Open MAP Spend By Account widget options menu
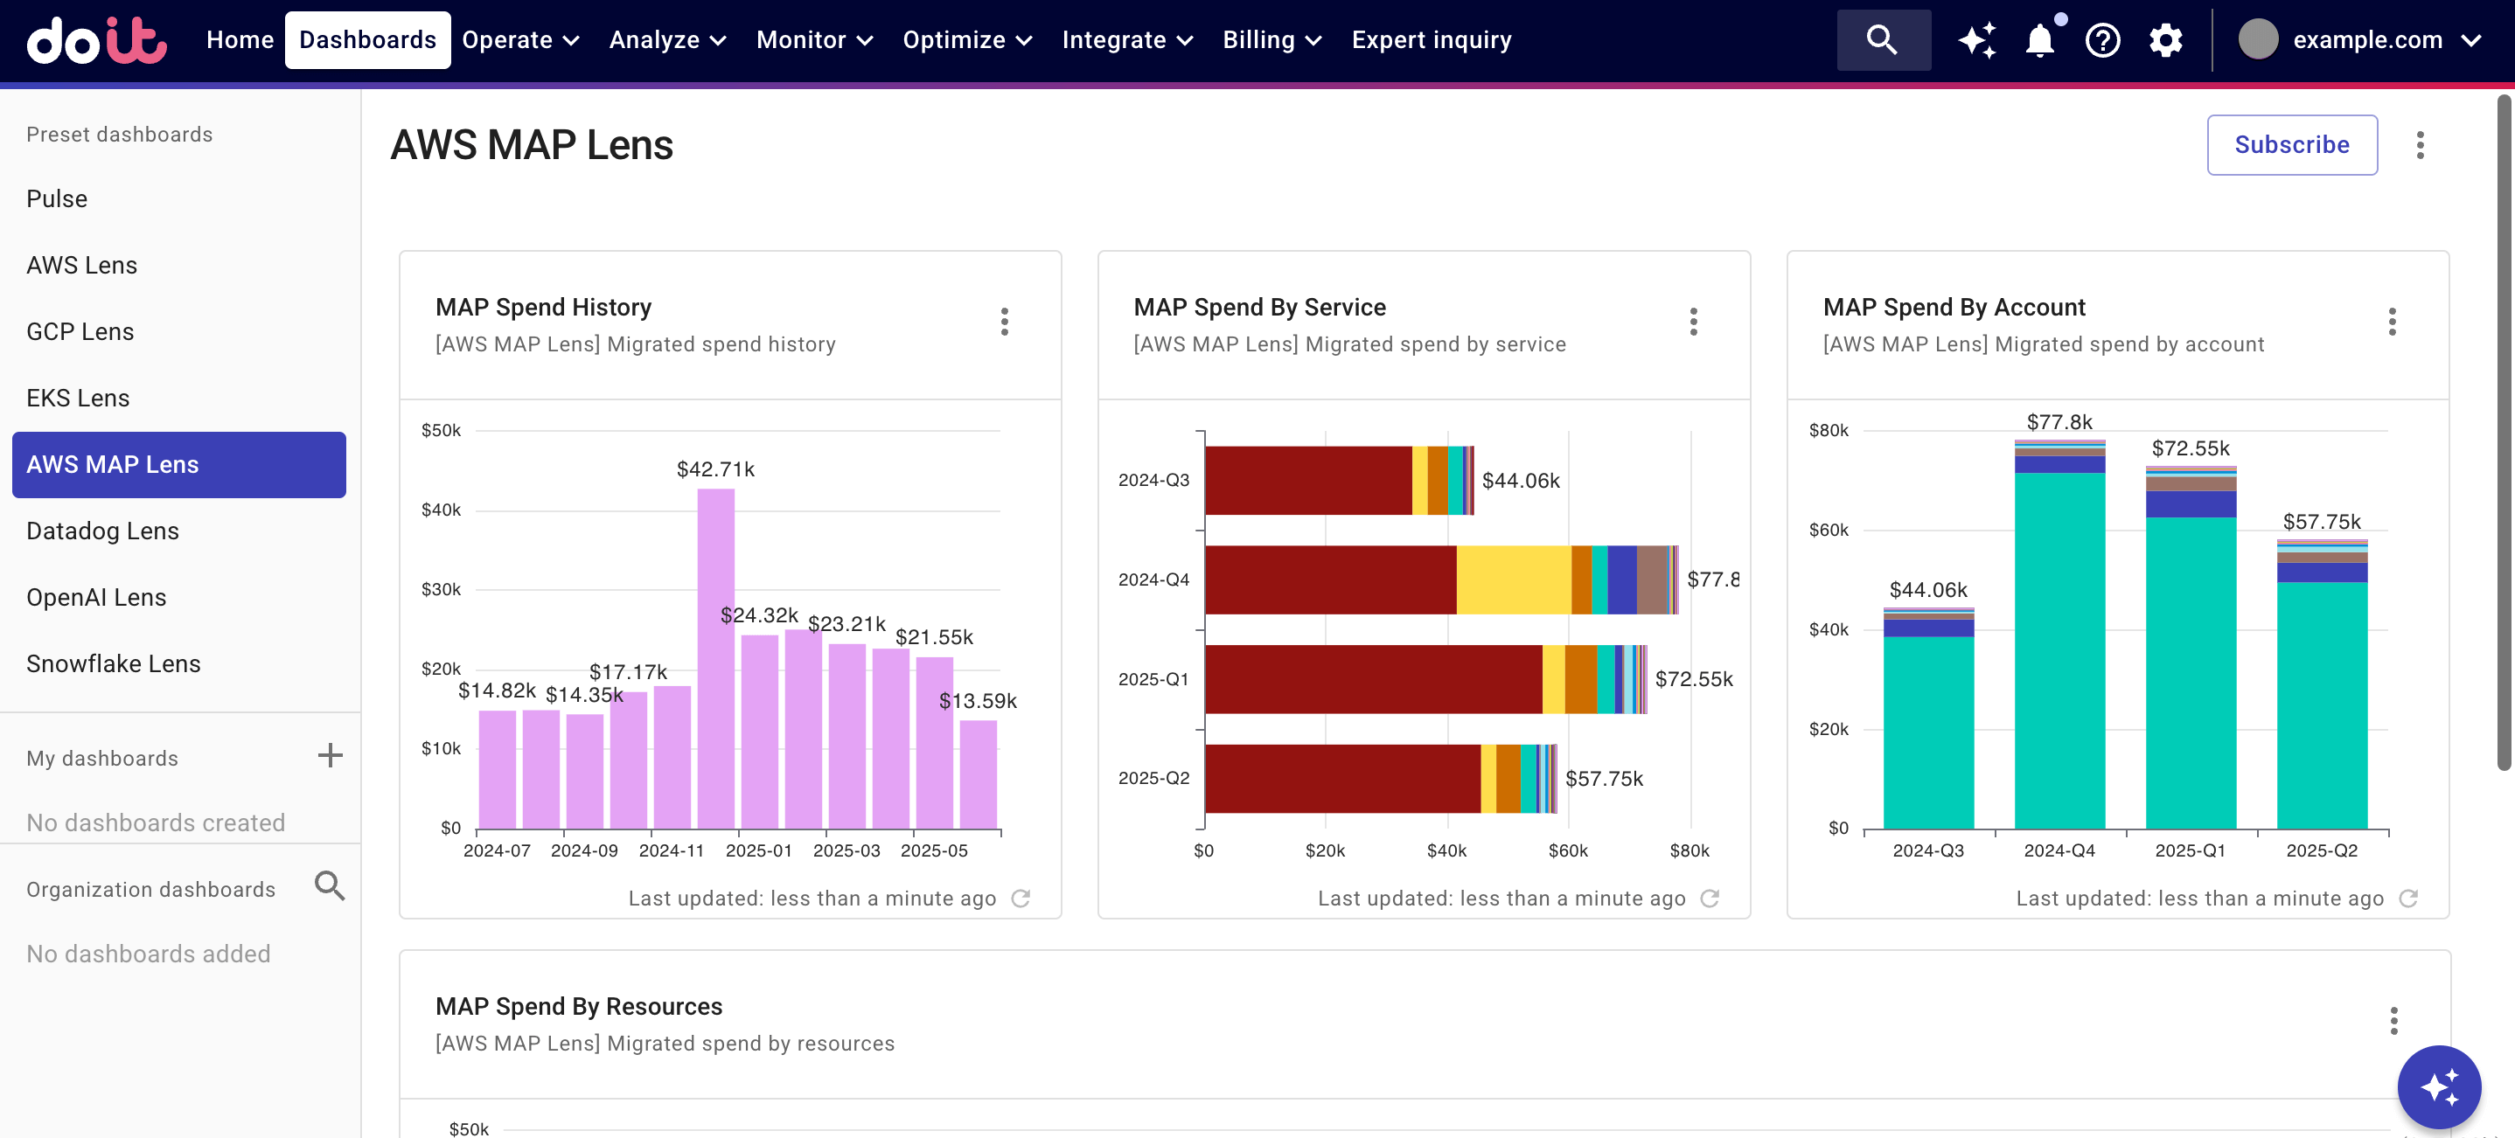 pyautogui.click(x=2391, y=322)
